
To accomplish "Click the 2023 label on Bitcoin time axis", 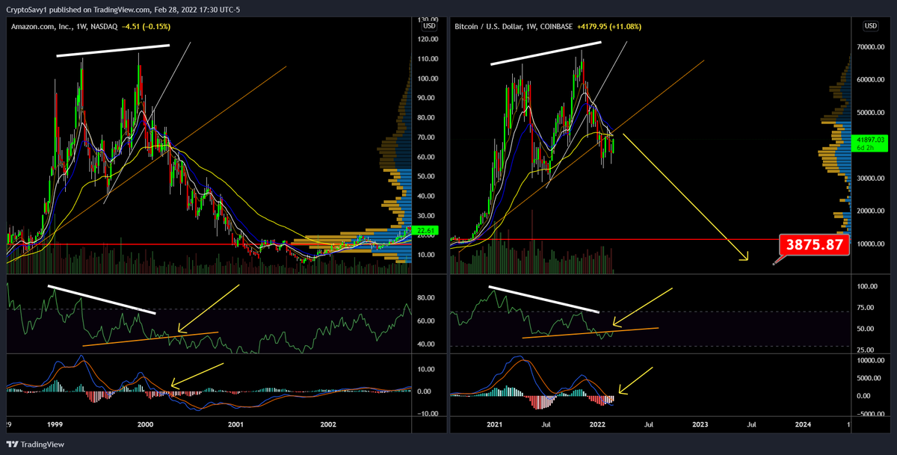I will (700, 423).
